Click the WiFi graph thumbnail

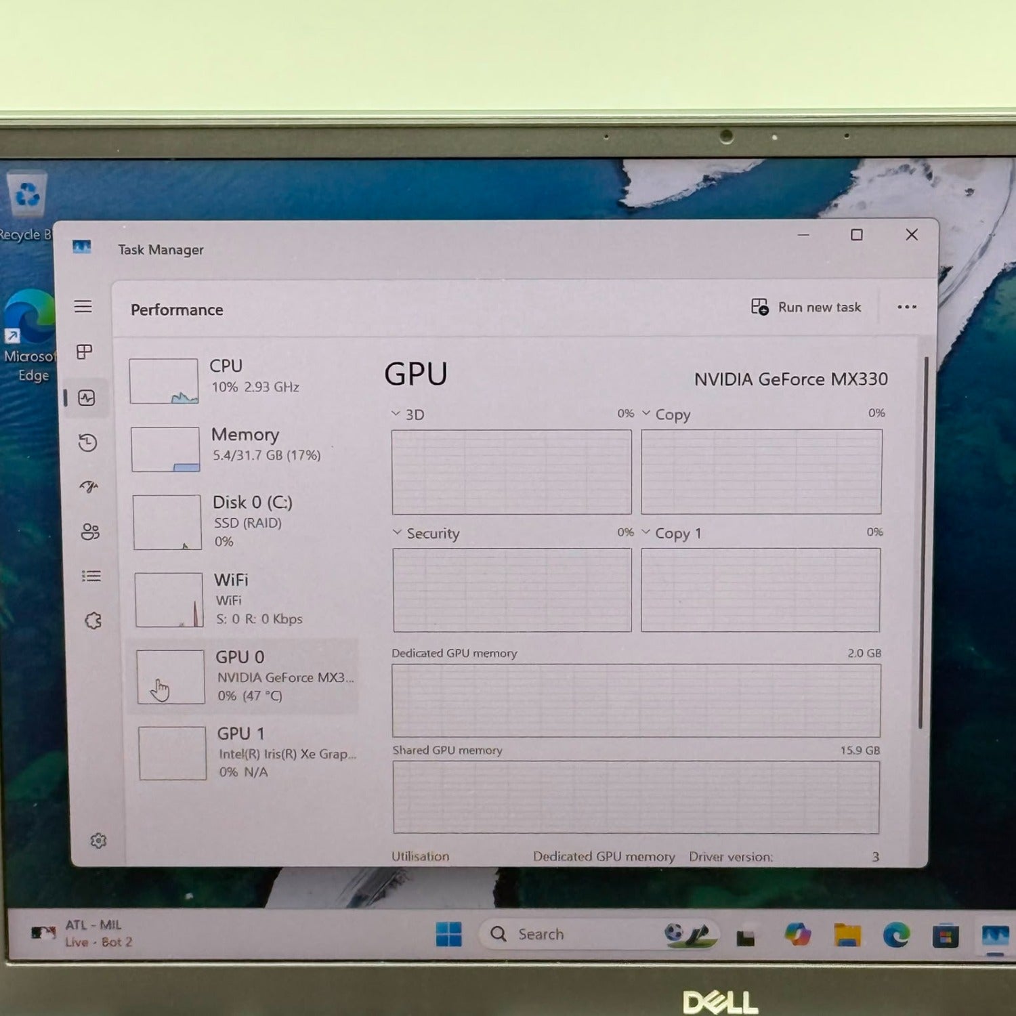tap(169, 600)
